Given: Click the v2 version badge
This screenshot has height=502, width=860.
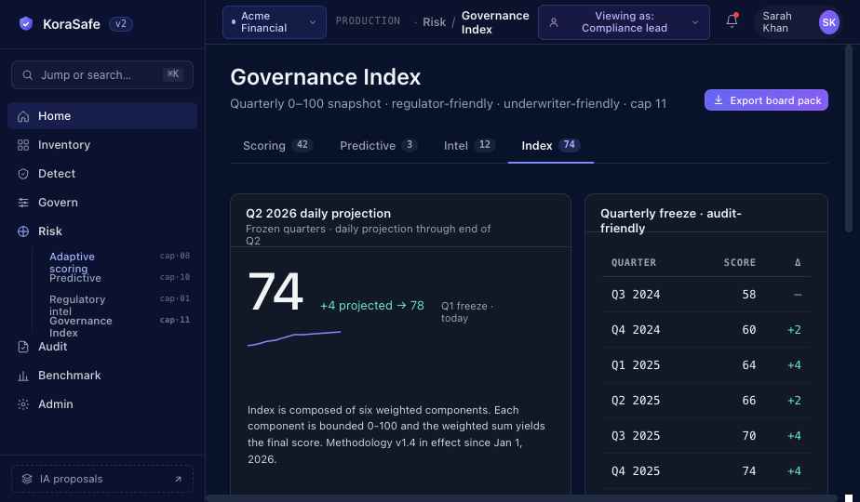Looking at the screenshot, I should [x=121, y=23].
